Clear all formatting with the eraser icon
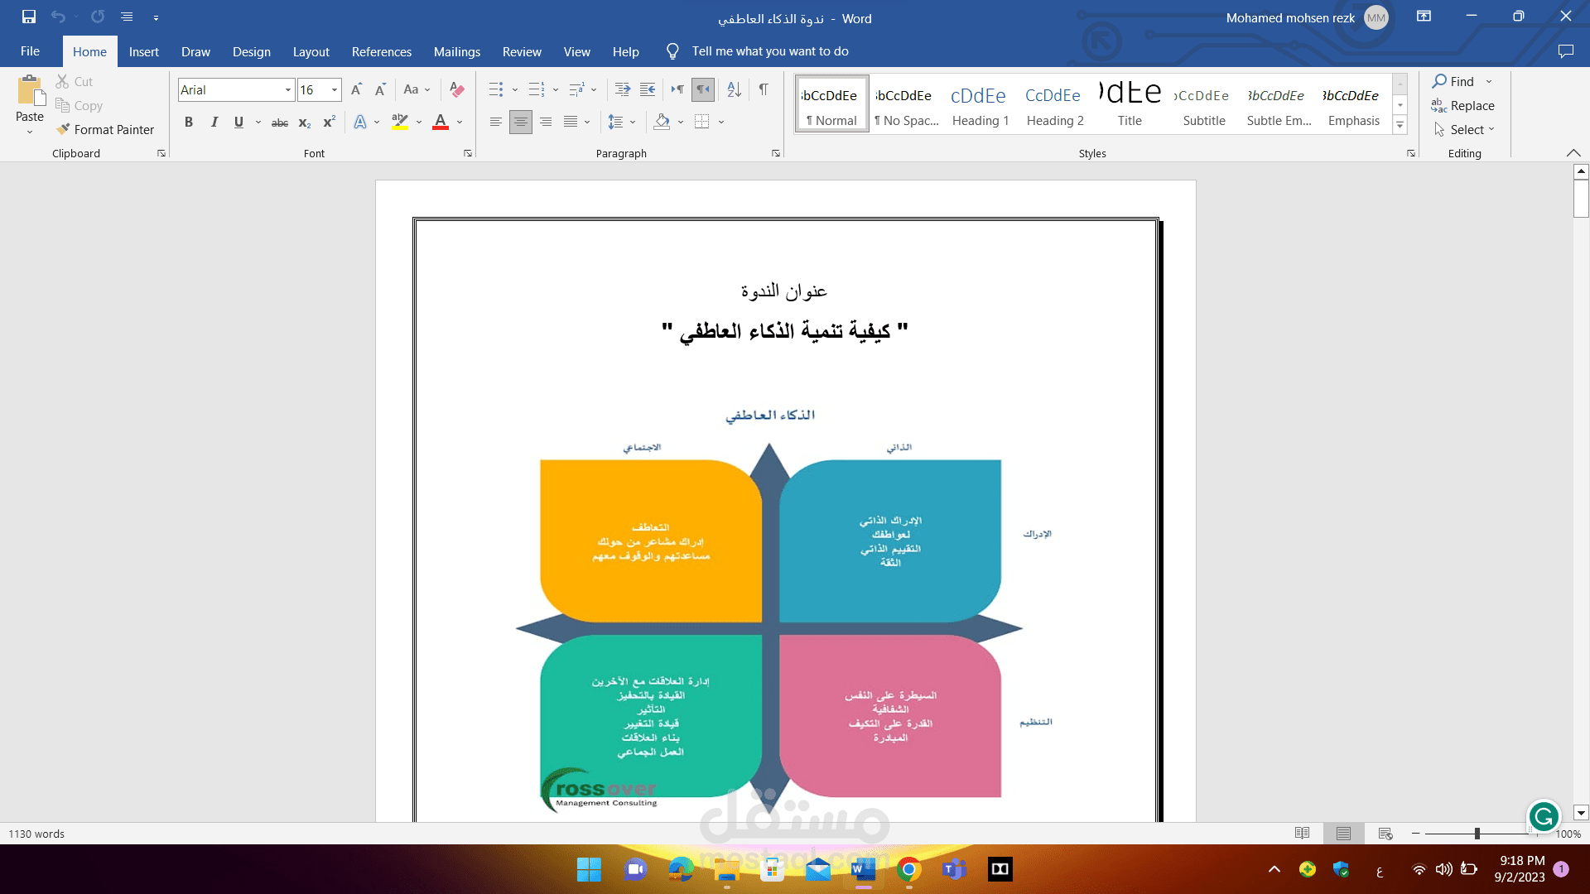 tap(456, 89)
